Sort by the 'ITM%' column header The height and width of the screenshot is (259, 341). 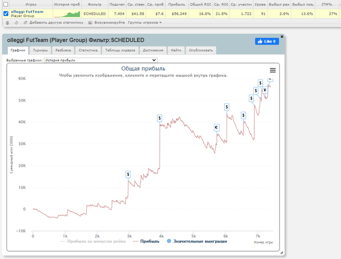327,4
